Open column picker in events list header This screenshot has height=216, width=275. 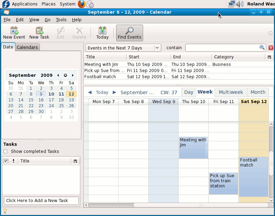pyautogui.click(x=269, y=57)
